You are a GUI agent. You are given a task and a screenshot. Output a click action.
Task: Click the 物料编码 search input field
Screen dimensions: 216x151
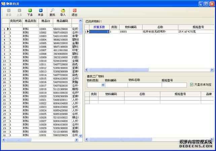[x=116, y=85]
